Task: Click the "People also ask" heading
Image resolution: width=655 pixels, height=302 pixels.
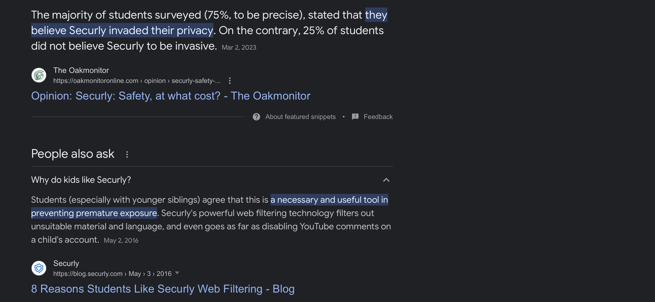Action: point(73,154)
